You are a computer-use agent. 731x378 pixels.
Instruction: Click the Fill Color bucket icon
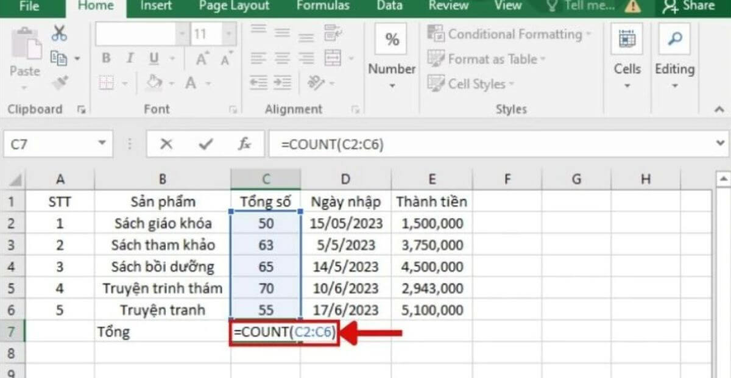pos(155,82)
